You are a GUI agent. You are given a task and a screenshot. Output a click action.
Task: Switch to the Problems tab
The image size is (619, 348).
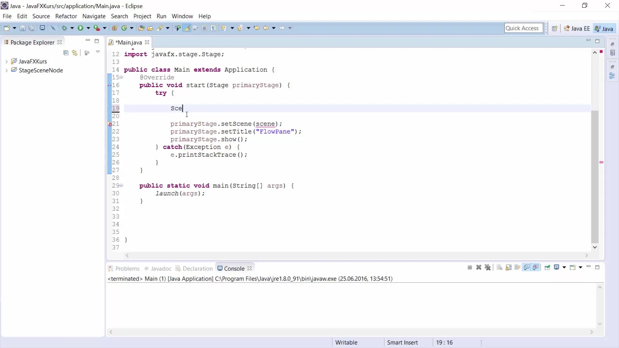(124, 268)
